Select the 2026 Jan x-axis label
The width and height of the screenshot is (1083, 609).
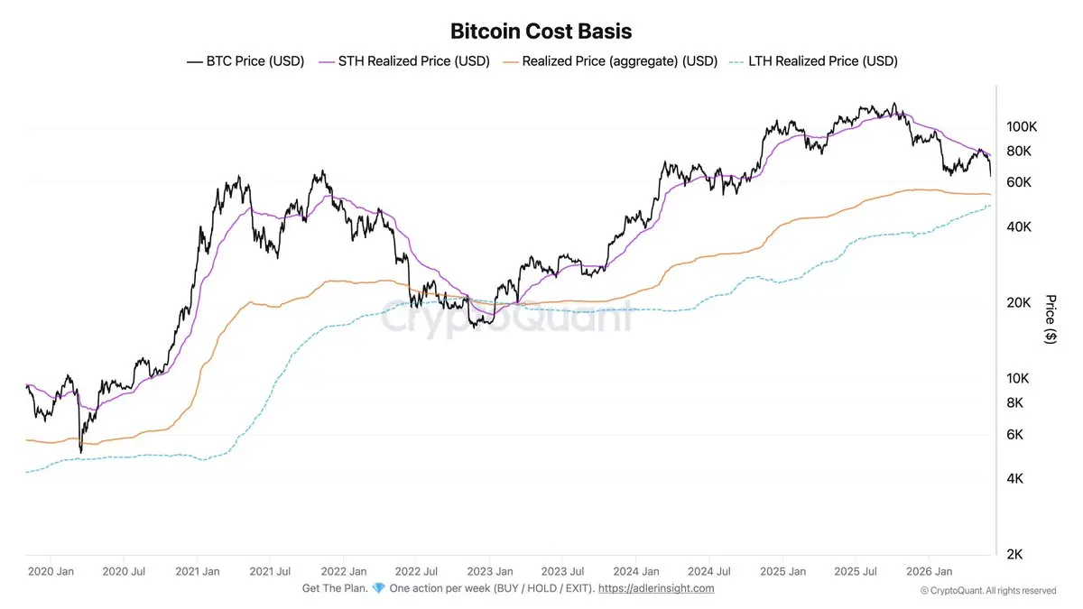(x=930, y=571)
